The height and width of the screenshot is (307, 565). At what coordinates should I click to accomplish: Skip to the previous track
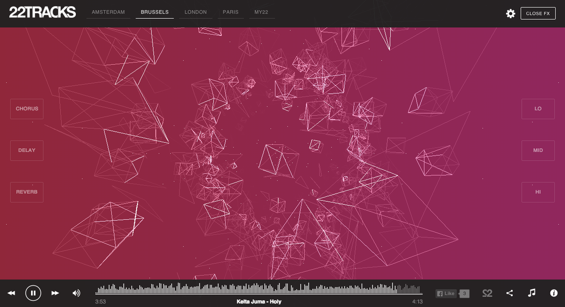click(x=11, y=293)
